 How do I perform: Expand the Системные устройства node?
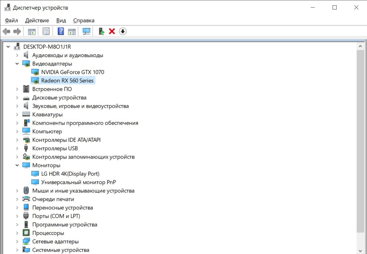pos(17,250)
